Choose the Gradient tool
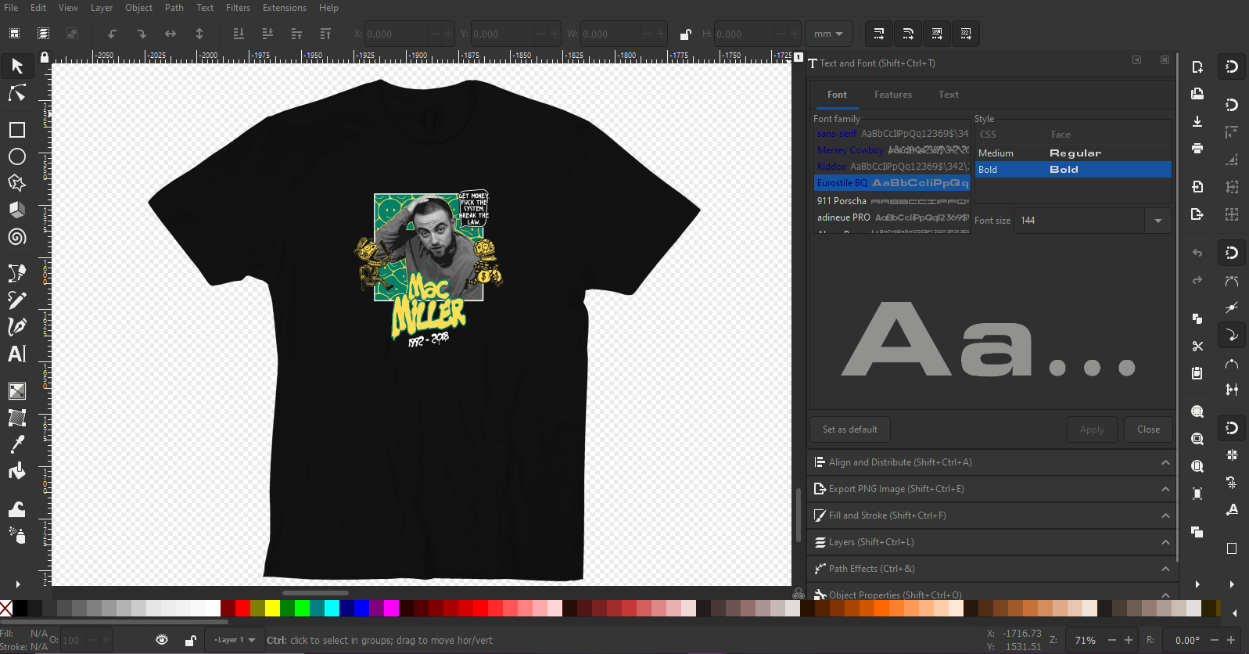This screenshot has height=654, width=1249. pyautogui.click(x=17, y=390)
